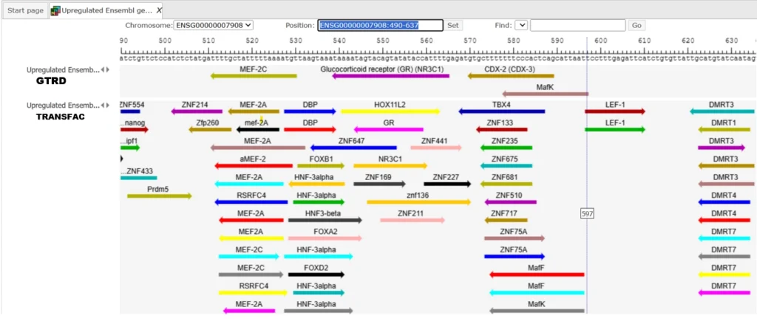Select the yellow HOX11L2 site arrow

tap(390, 112)
